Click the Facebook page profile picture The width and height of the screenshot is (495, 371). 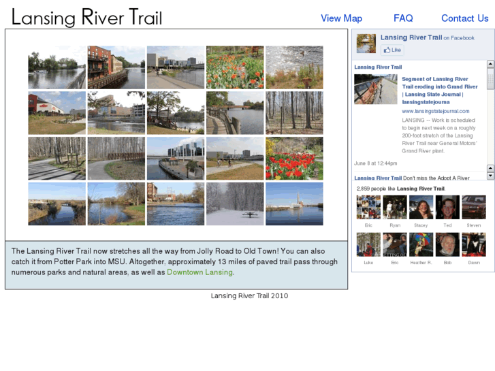pos(366,44)
